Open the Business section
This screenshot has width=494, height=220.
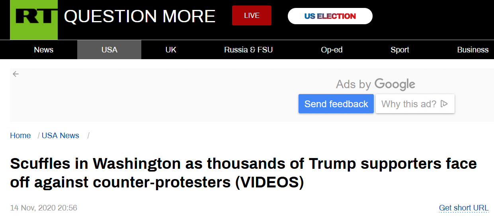[x=473, y=50]
